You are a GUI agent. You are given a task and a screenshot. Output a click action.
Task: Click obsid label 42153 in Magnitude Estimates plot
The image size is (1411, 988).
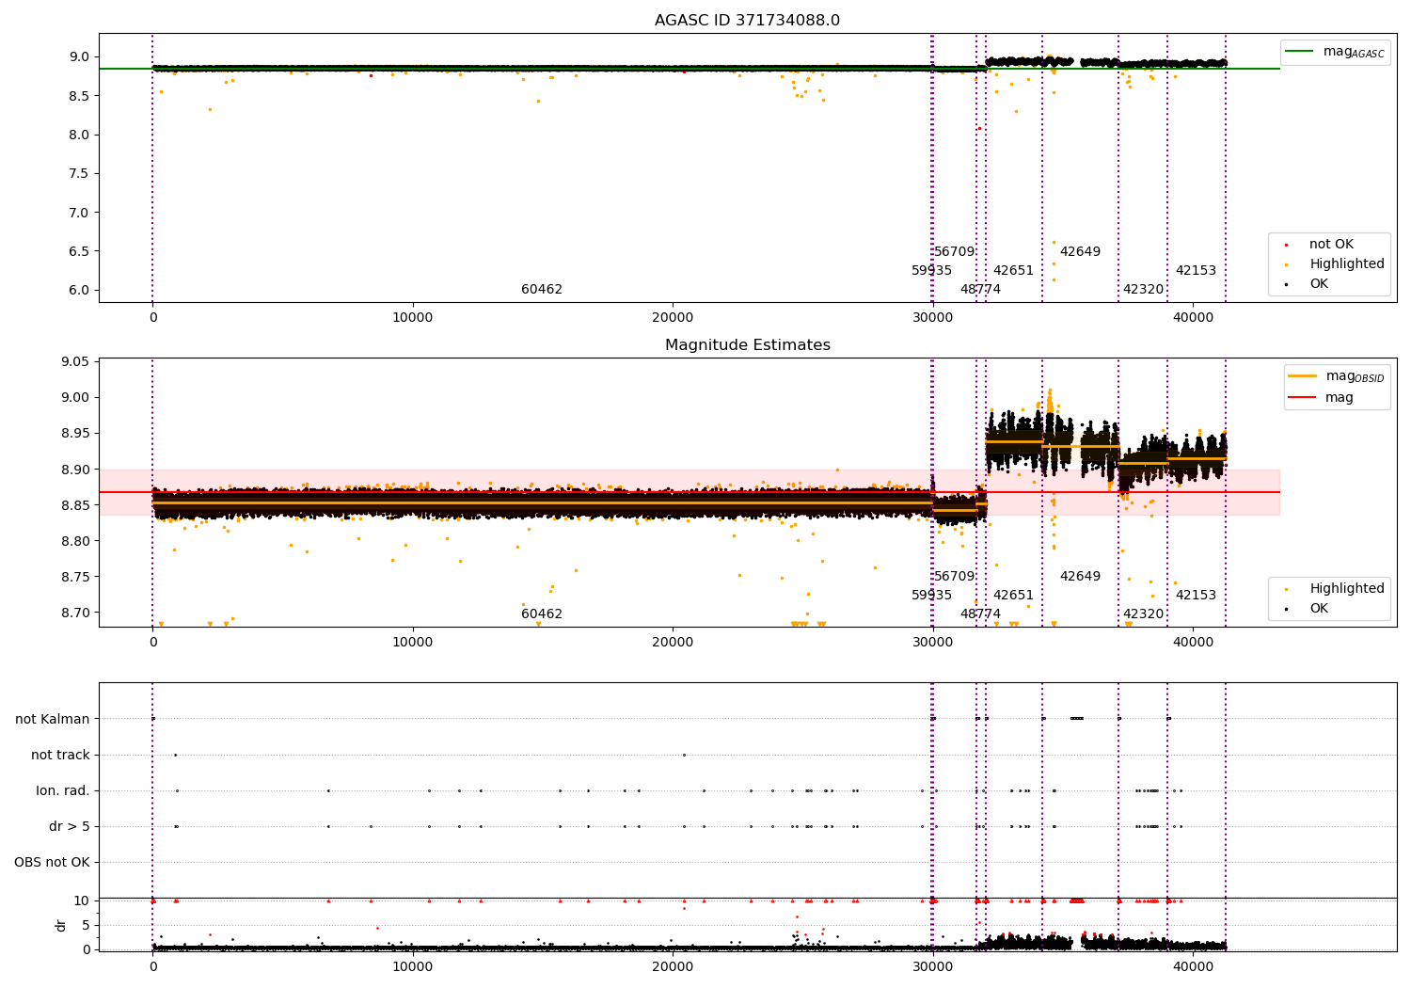(x=1196, y=596)
